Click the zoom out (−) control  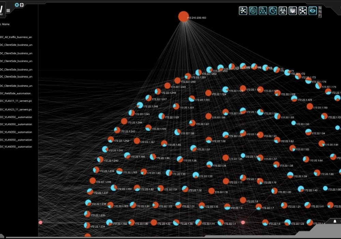[x=320, y=16]
